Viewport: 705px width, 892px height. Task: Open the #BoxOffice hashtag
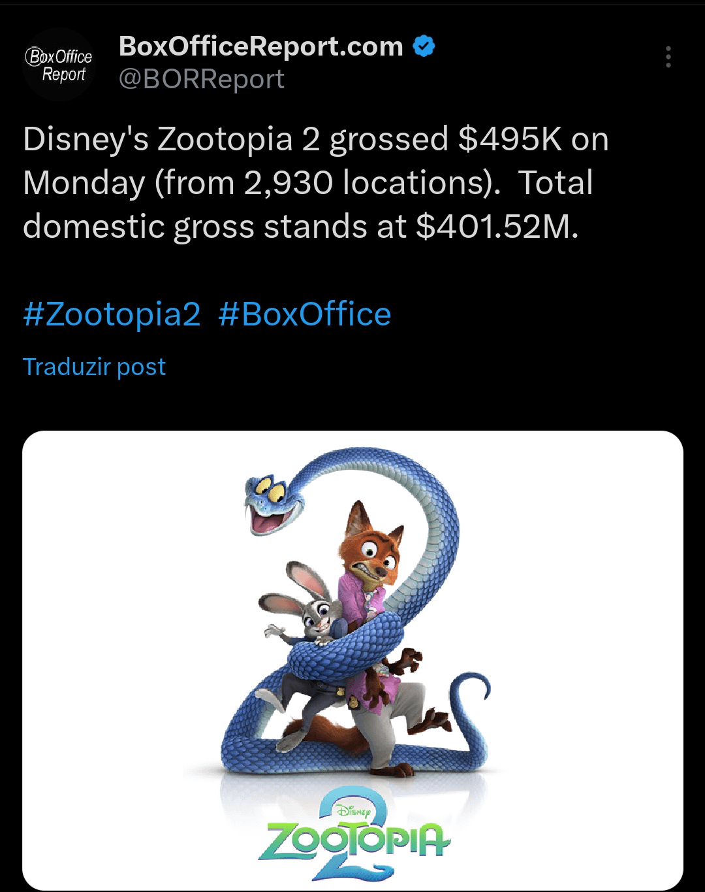304,314
